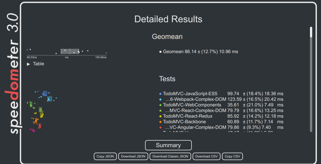The image size is (321, 164).
Task: Click red dot beside Angular-Complex-DOM
Action: click(160, 128)
